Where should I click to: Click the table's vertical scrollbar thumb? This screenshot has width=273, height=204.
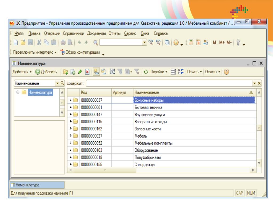pos(259,128)
